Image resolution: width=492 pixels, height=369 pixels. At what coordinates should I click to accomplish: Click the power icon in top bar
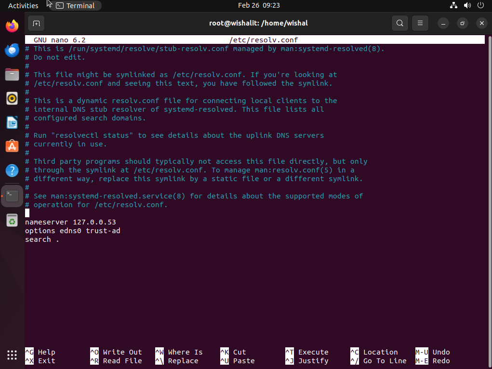tap(480, 5)
